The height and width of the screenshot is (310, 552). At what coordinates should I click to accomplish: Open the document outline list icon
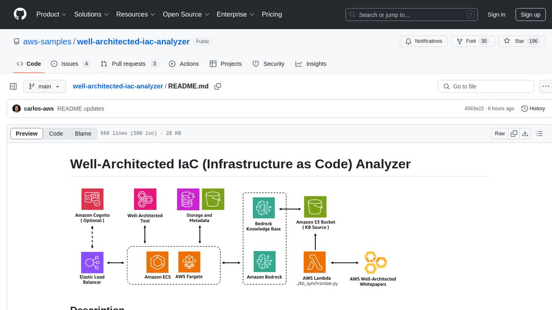(539, 133)
